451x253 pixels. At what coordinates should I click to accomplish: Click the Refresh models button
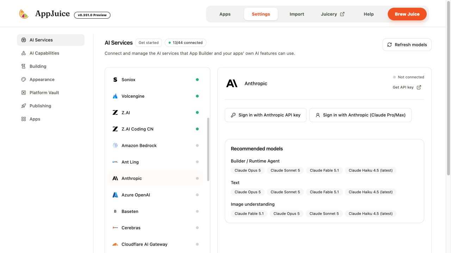pos(407,45)
